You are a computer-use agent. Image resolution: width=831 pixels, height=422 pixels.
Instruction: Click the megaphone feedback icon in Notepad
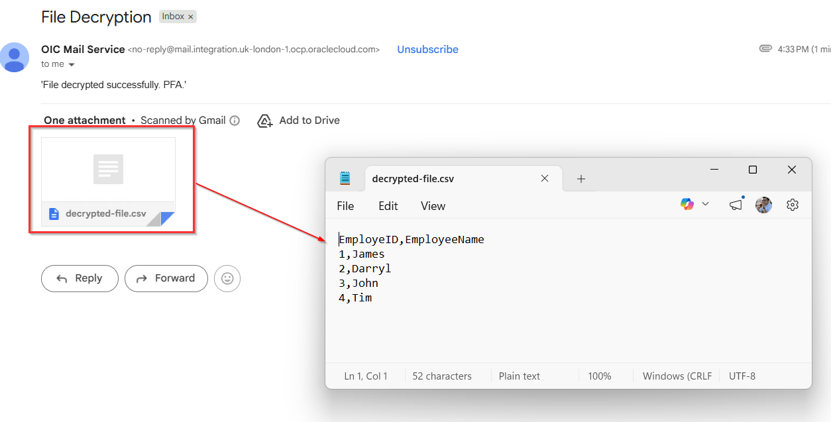(x=736, y=205)
